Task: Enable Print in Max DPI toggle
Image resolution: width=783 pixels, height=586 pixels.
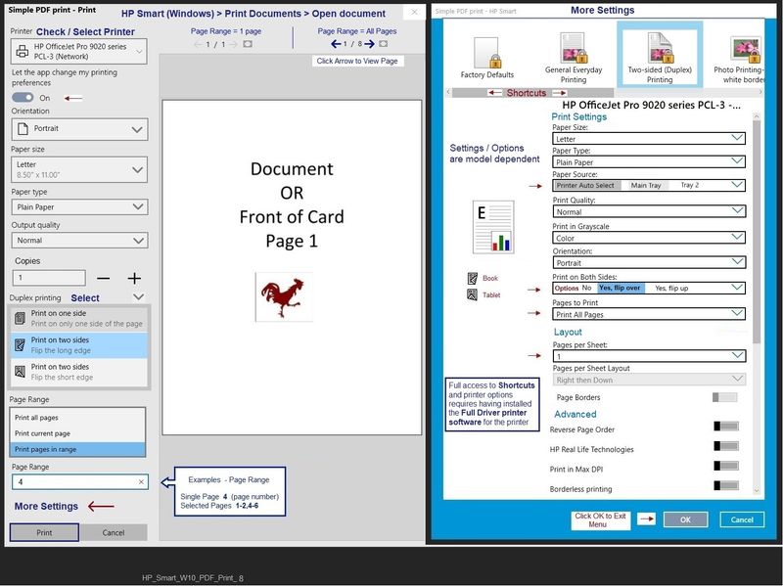Action: (726, 466)
